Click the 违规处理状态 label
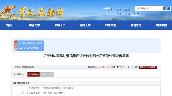 (19, 74)
